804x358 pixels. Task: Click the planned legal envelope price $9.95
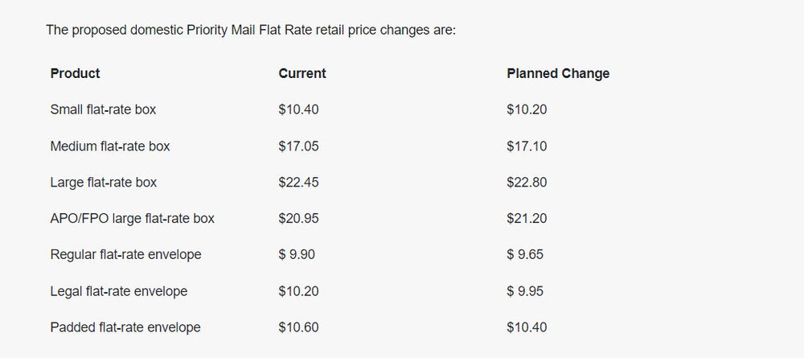(527, 291)
